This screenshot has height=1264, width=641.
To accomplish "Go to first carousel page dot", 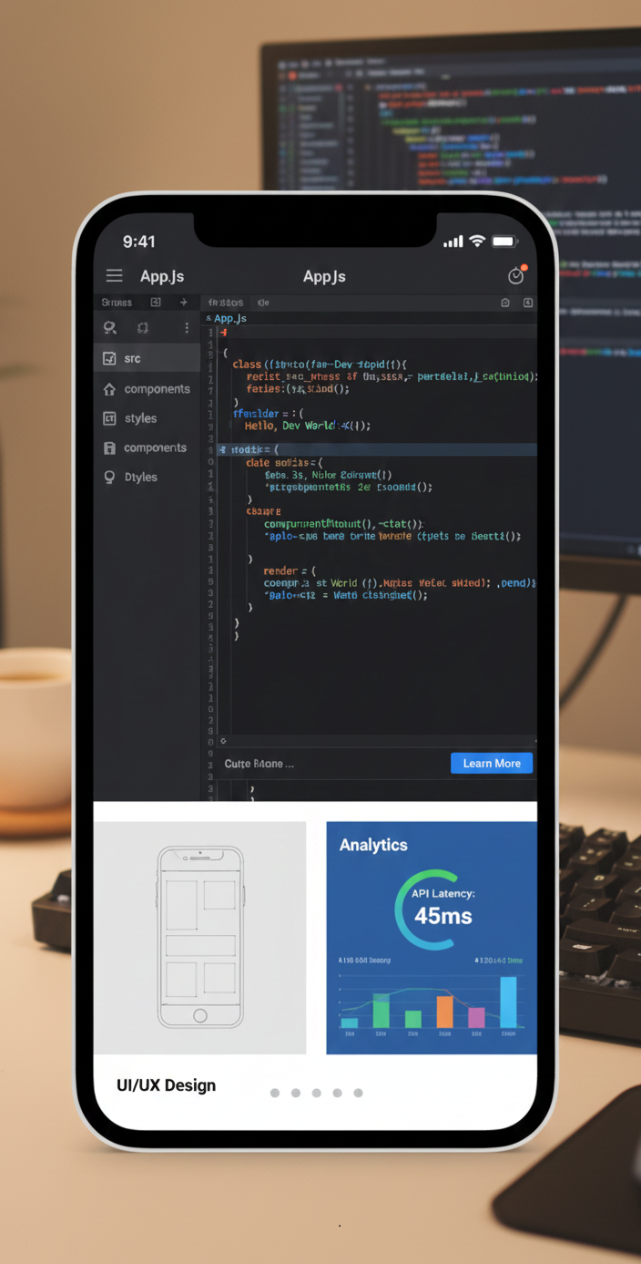I will [275, 1093].
